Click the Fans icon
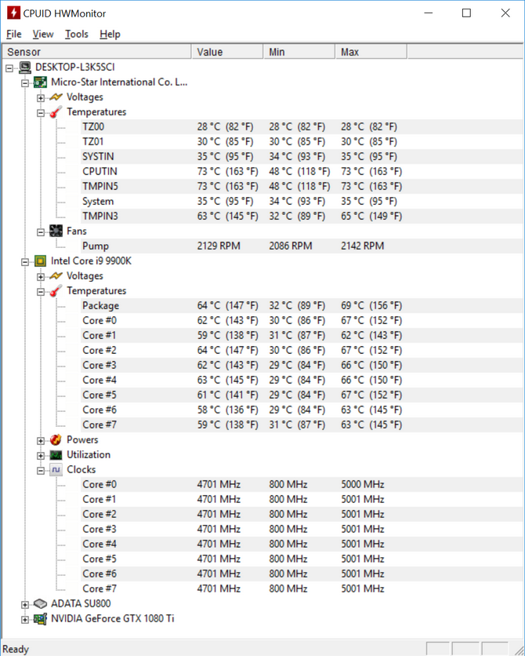 coord(56,231)
